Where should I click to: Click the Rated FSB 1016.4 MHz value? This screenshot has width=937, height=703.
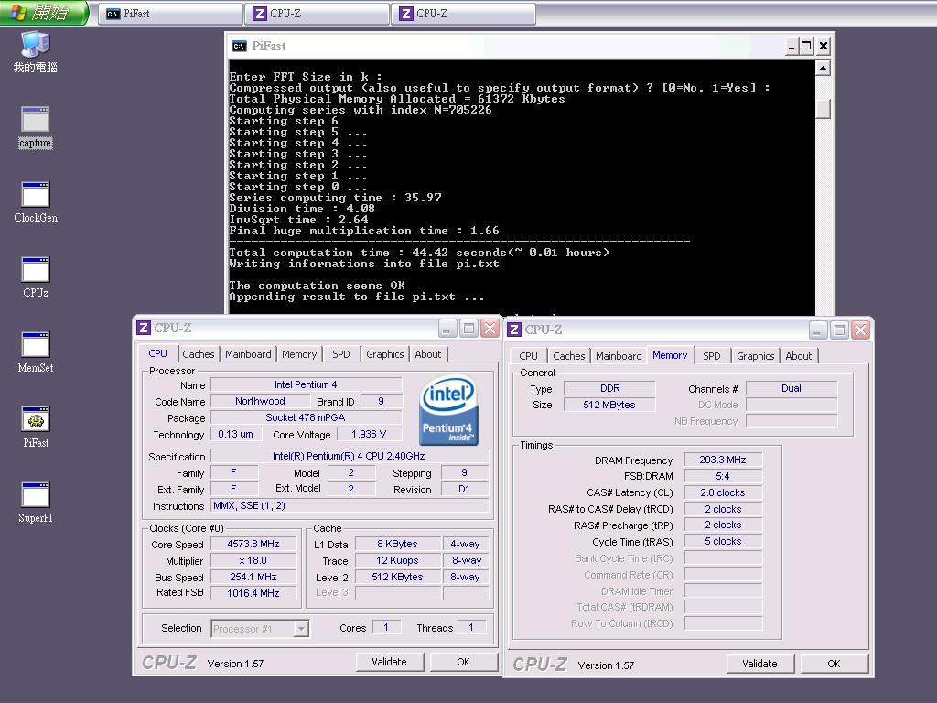coord(253,593)
